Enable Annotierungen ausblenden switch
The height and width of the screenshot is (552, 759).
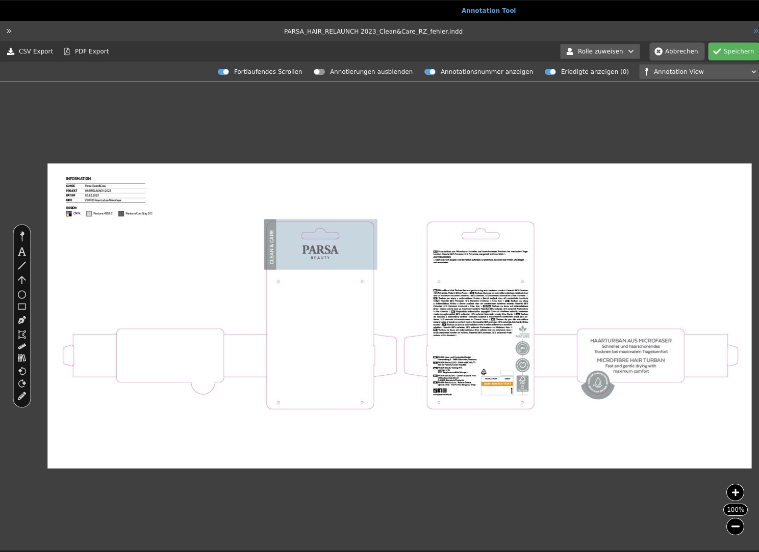tap(319, 72)
